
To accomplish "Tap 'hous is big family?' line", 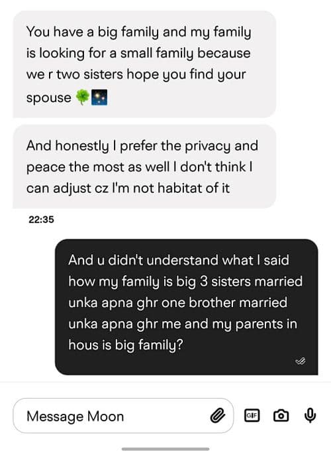I will pyautogui.click(x=126, y=345).
